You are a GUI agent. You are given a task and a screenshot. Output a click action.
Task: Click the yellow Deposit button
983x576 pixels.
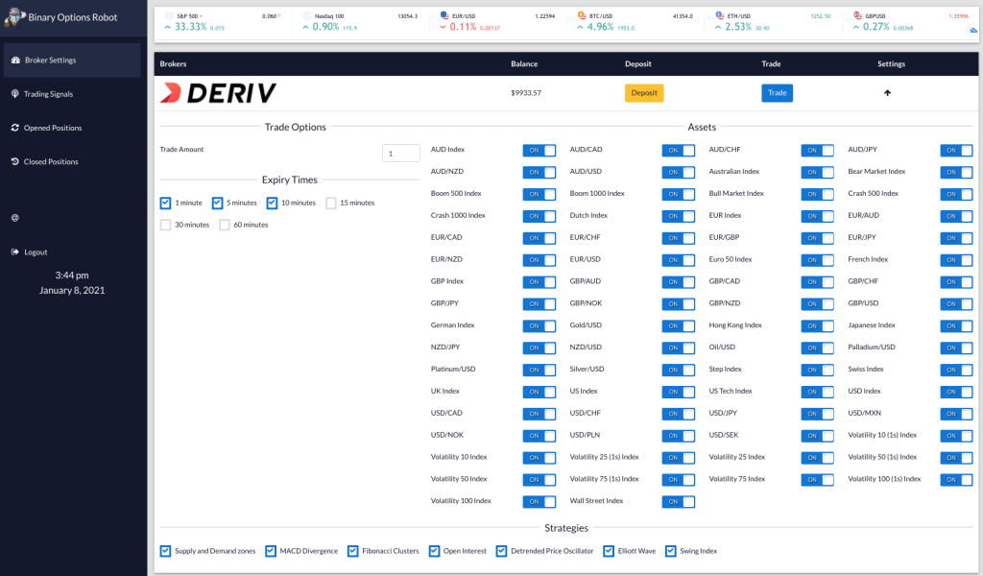(x=644, y=93)
